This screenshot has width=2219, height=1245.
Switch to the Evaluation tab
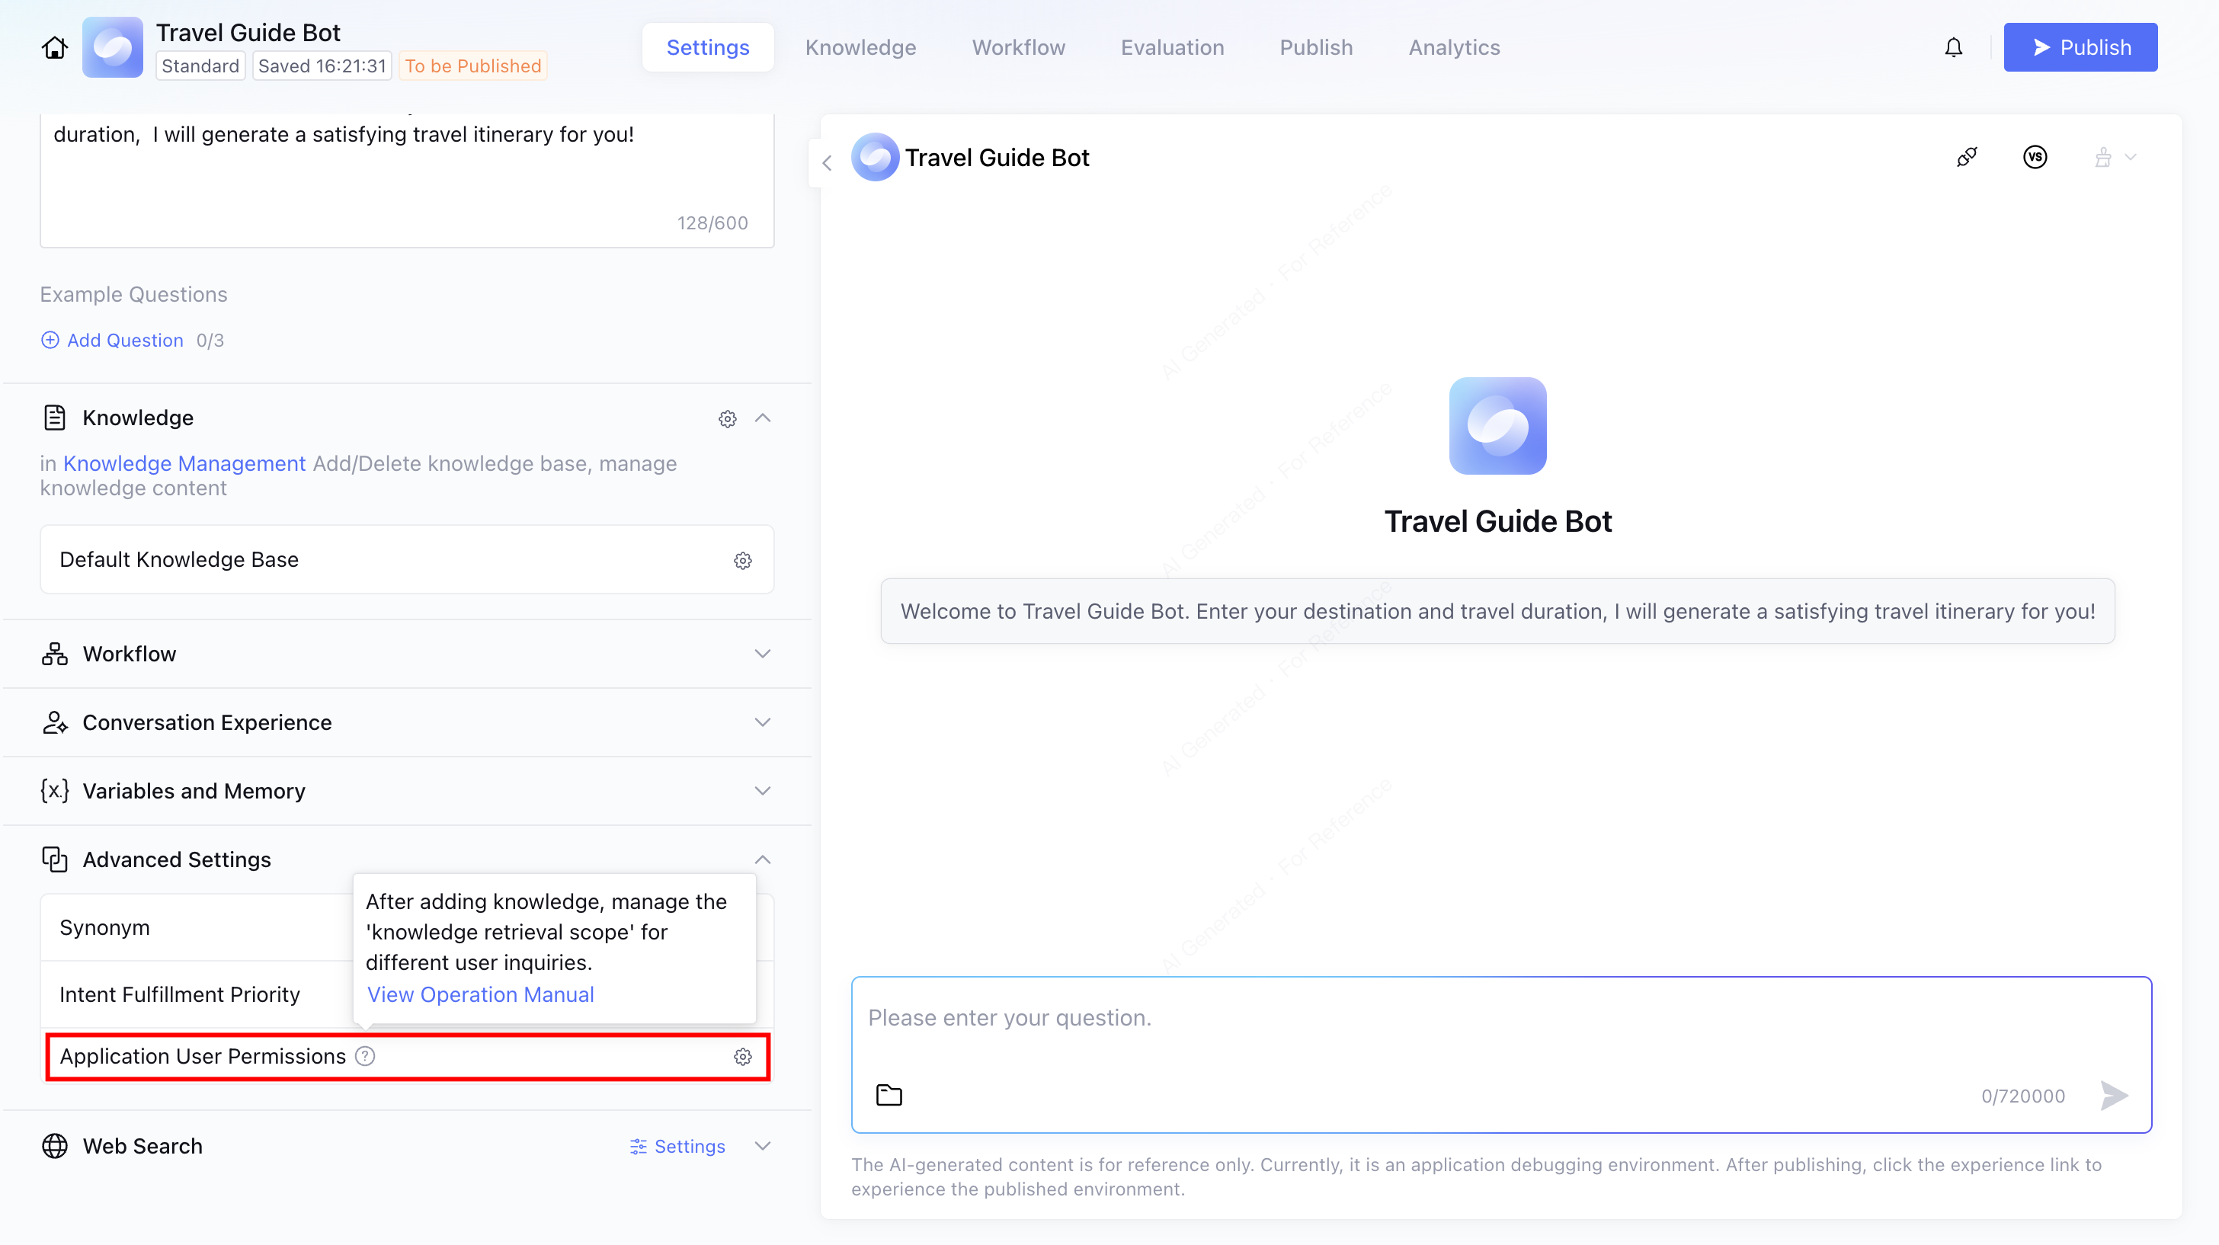tap(1171, 47)
